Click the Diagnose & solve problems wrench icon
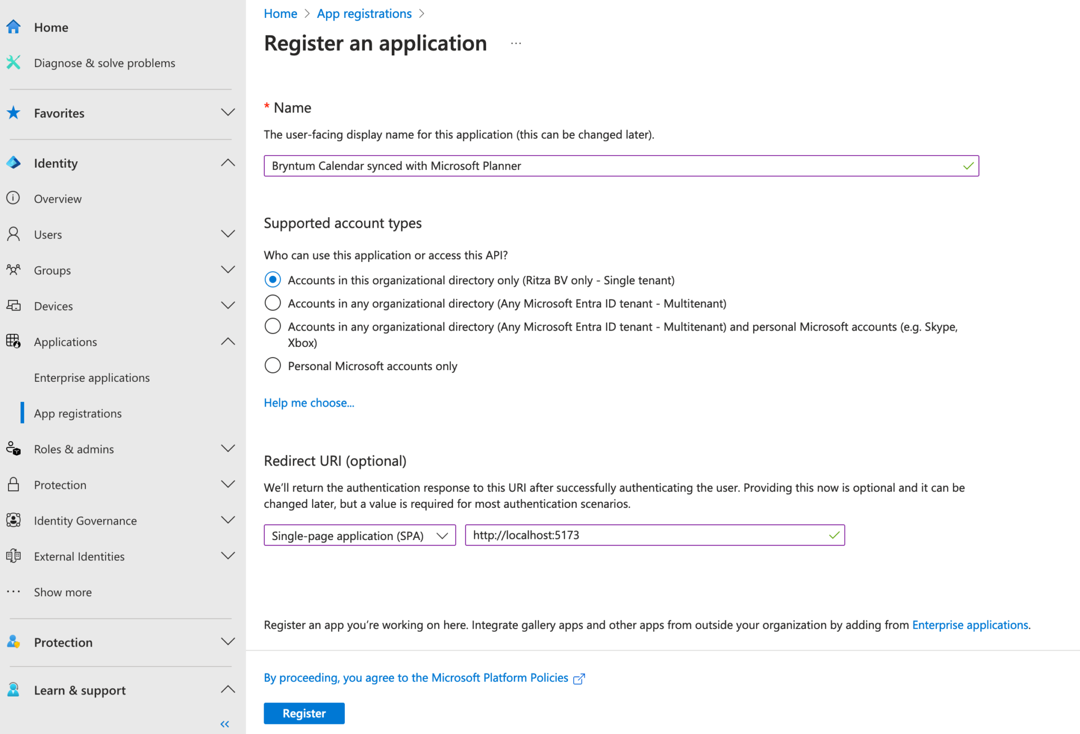 tap(13, 63)
